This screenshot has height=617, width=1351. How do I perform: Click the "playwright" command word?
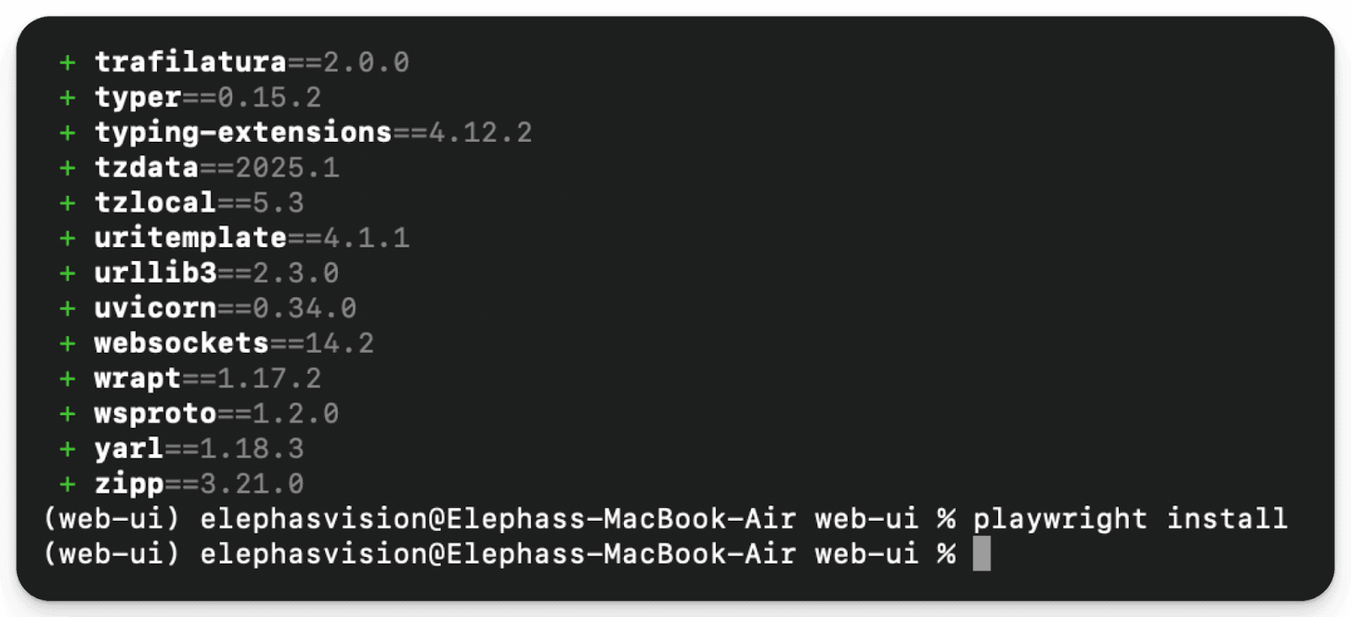1060,518
